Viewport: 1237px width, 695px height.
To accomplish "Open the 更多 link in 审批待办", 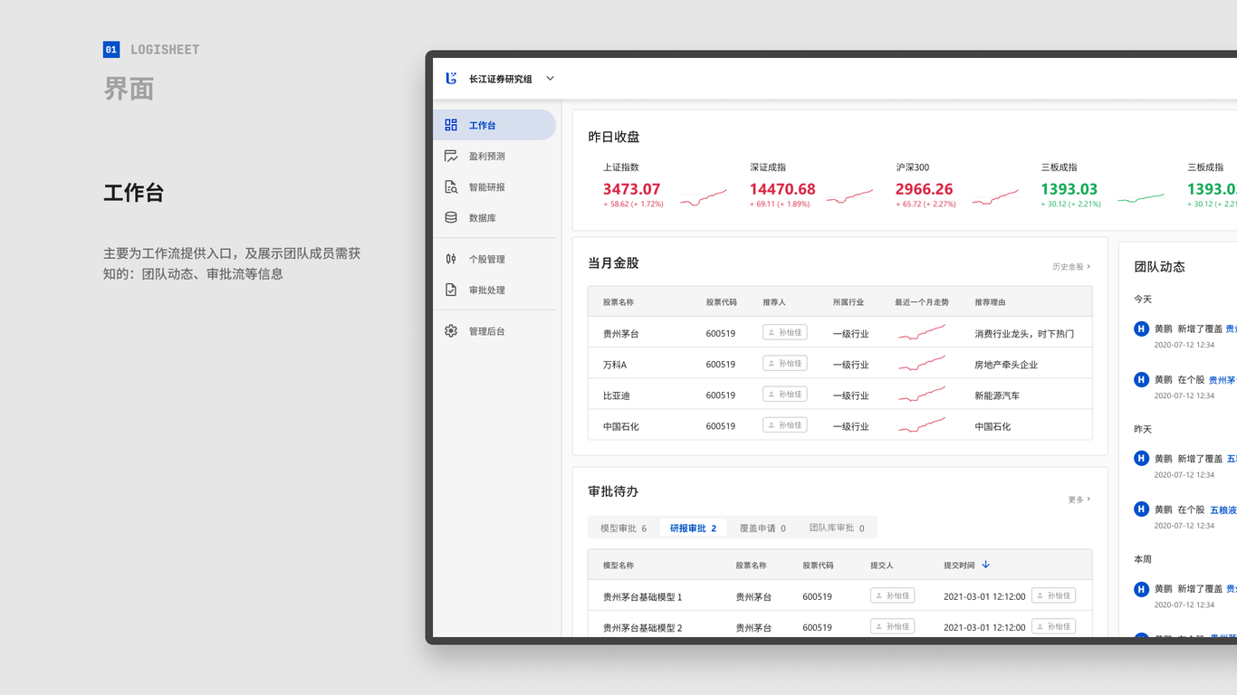I will [1079, 500].
